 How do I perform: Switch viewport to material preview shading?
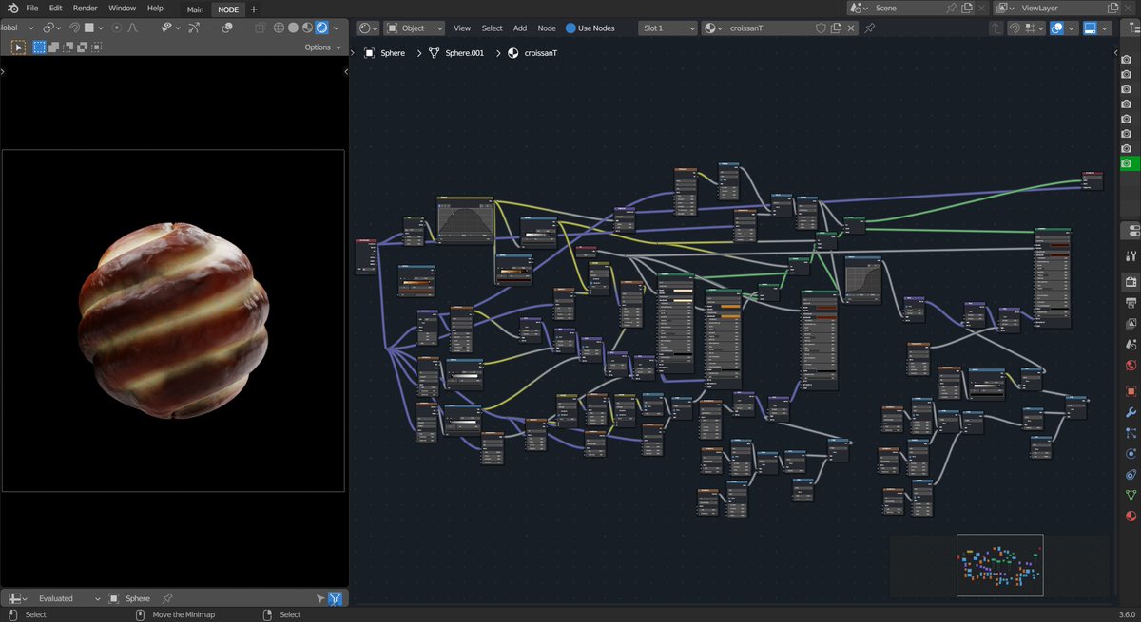coord(307,28)
